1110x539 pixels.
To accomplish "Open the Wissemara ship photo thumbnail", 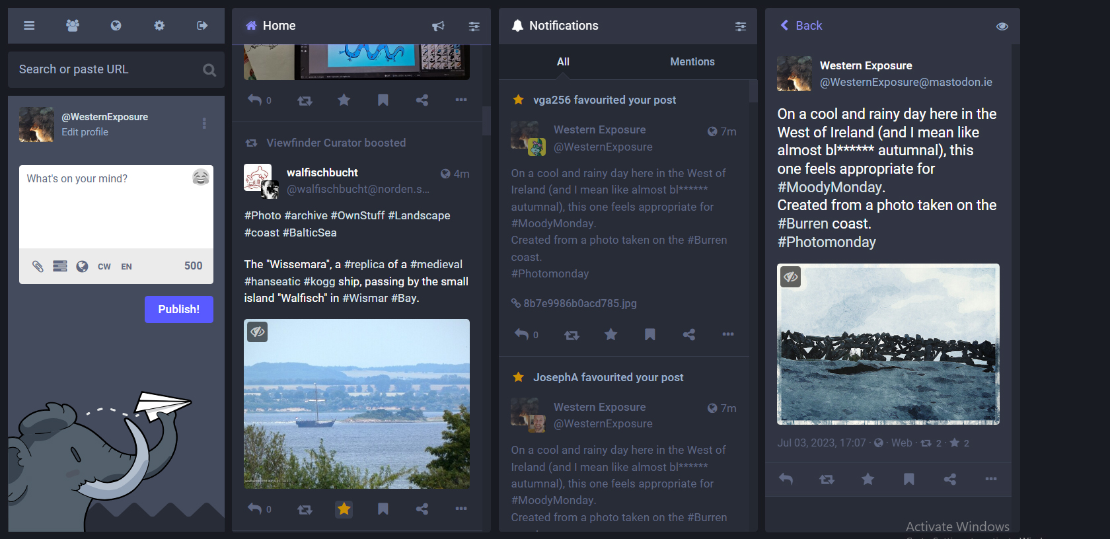I will 357,404.
